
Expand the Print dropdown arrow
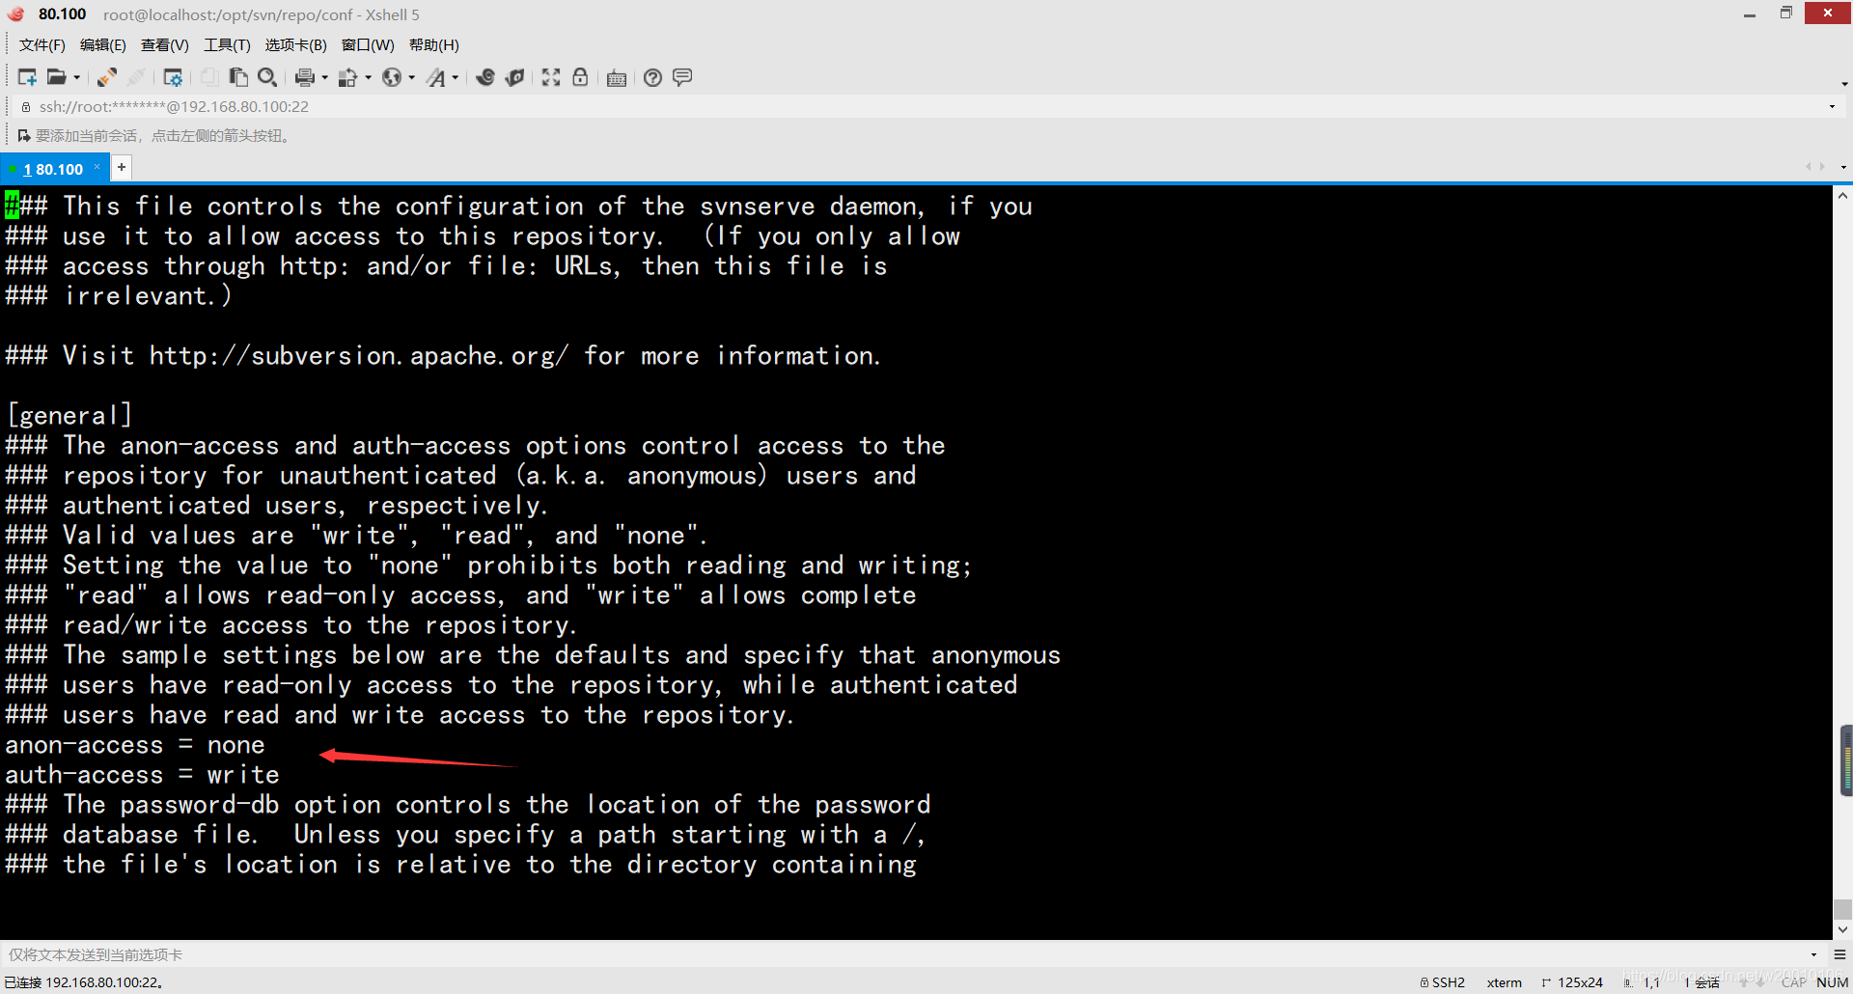324,78
